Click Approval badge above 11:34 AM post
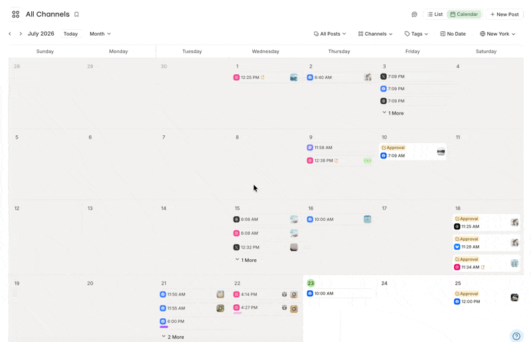The height and width of the screenshot is (342, 531). 467,259
